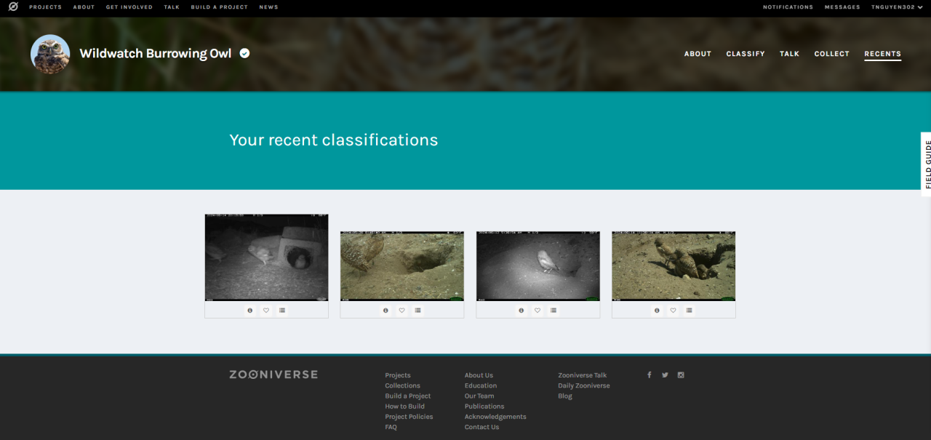Open footer Zooniverse Talk link
Screen dimensions: 931x440
(582, 375)
